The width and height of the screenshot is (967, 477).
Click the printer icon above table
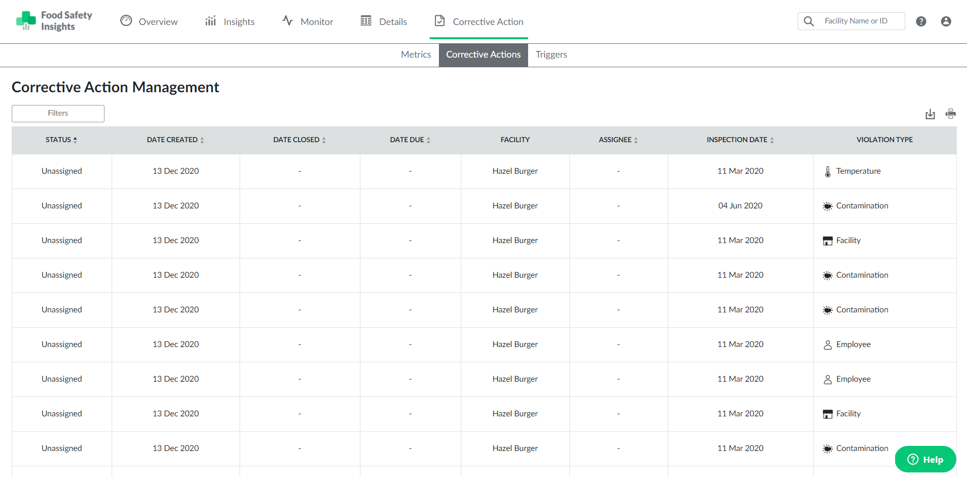(x=950, y=114)
